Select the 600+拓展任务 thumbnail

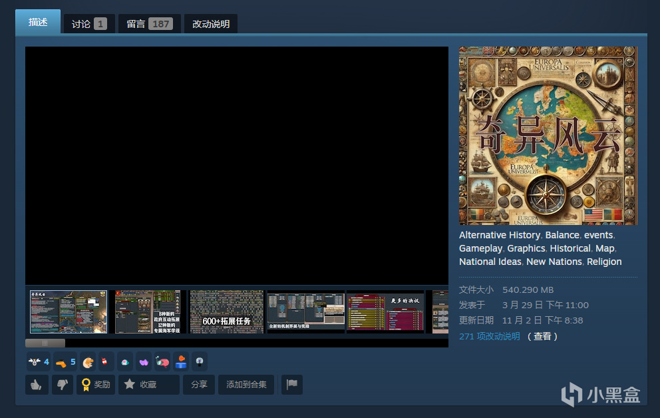[227, 312]
